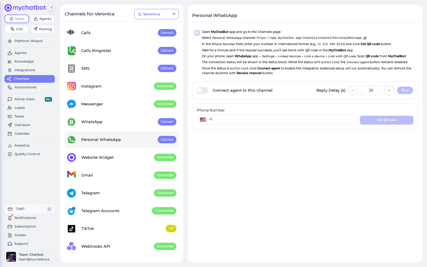The image size is (427, 267).
Task: Switch to the UGC tab
Action: [17, 29]
